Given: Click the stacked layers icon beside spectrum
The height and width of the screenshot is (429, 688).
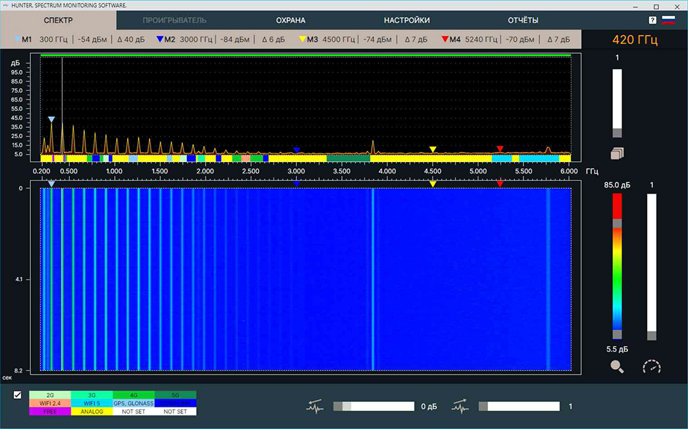Looking at the screenshot, I should 617,153.
